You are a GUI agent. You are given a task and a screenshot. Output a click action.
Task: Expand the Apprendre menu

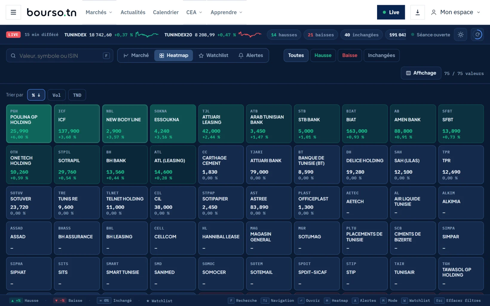point(226,12)
